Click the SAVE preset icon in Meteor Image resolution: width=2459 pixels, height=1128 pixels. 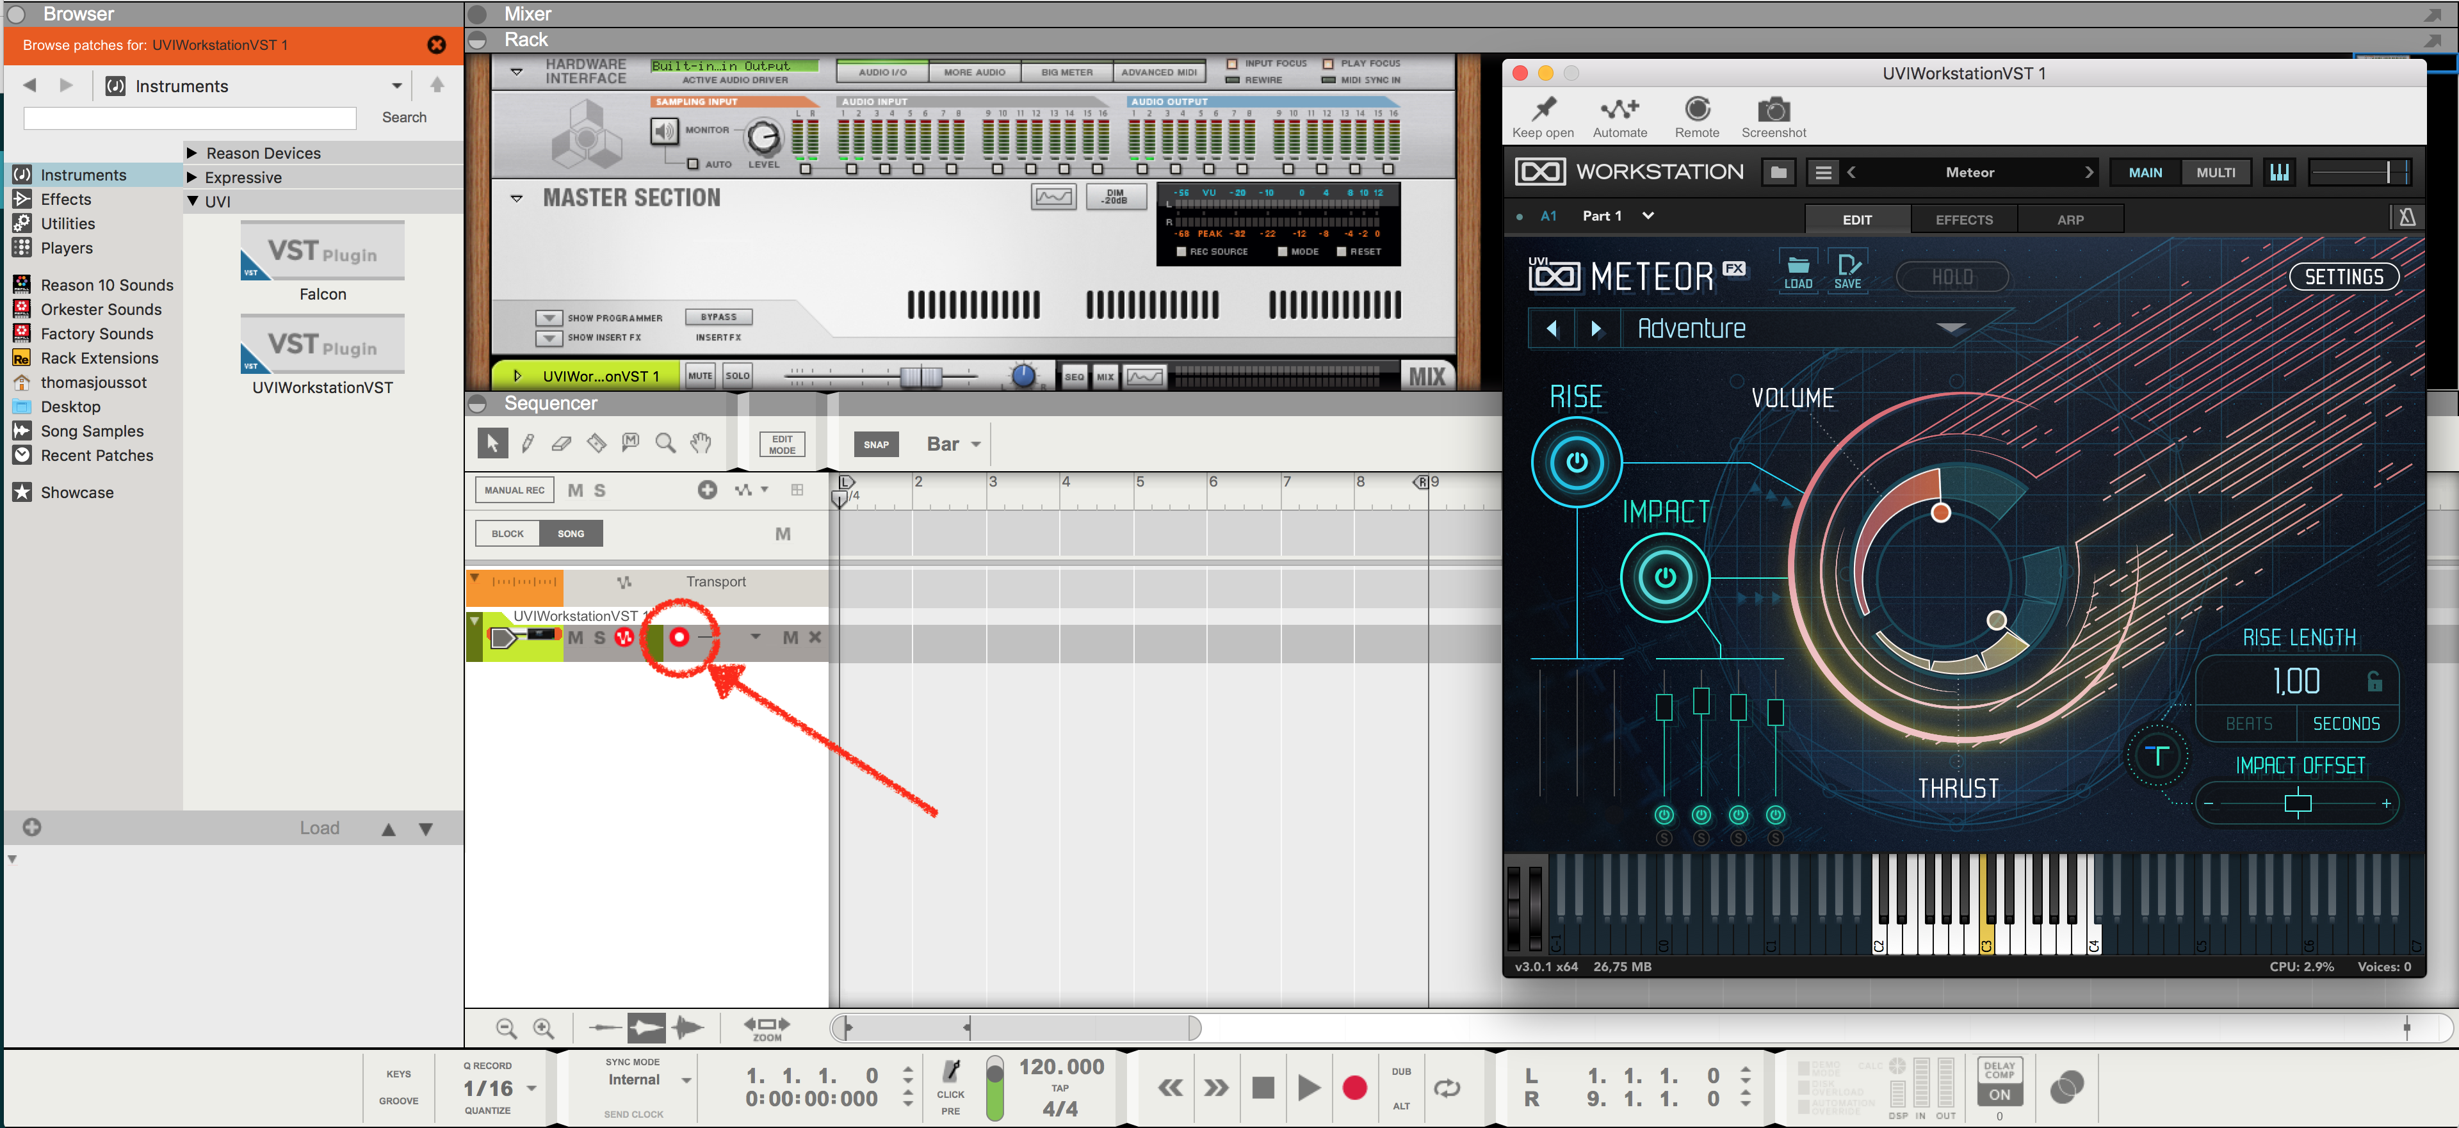1848,271
